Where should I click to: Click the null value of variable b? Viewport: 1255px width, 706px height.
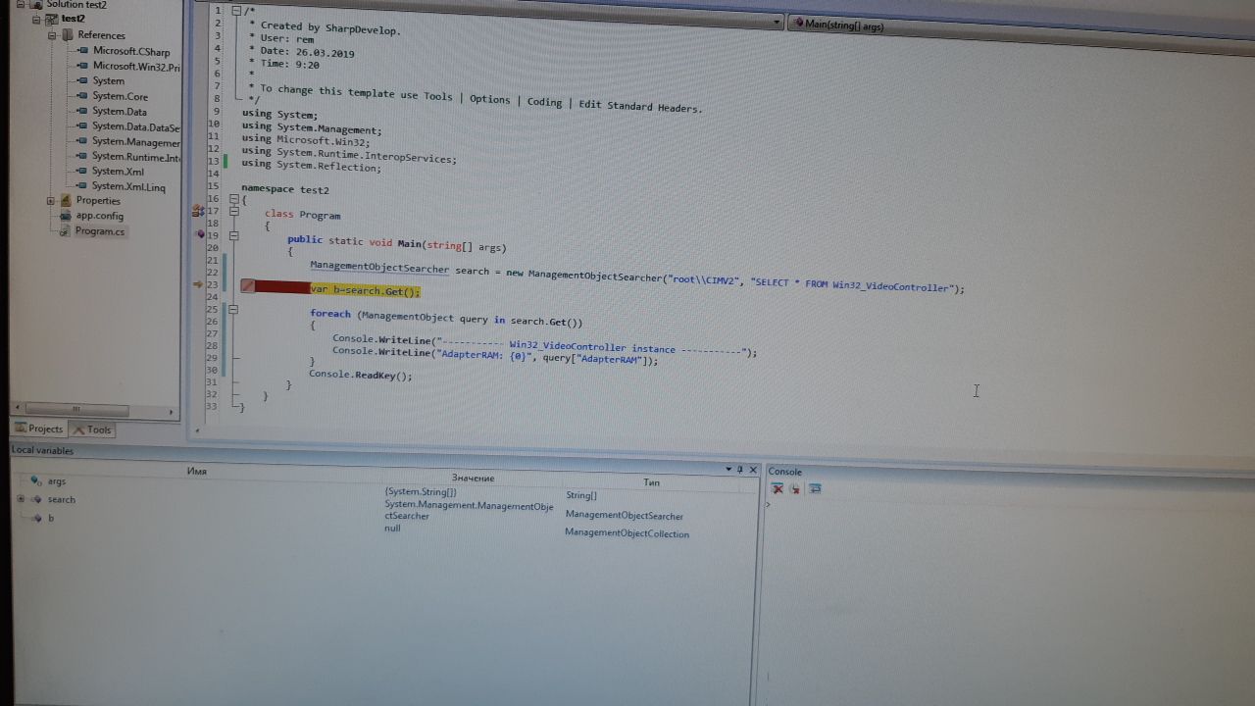tap(392, 529)
